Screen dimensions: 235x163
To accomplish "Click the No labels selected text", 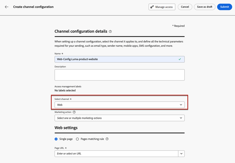I will [x=65, y=91].
